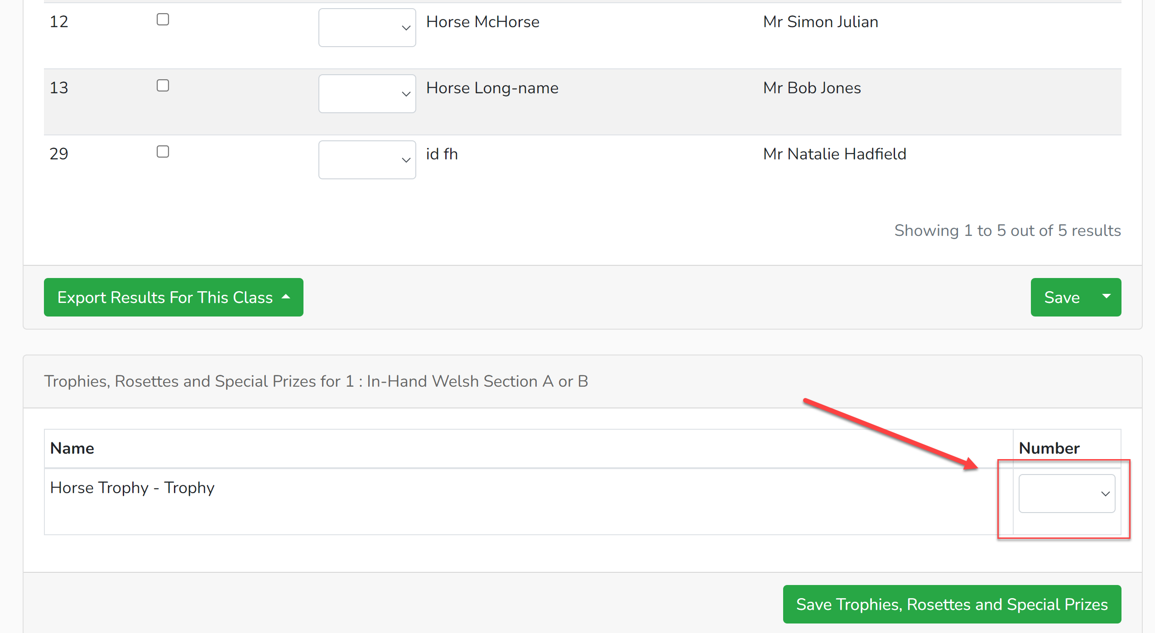1155x633 pixels.
Task: Tick the checkbox for entry 29
Action: pyautogui.click(x=163, y=152)
